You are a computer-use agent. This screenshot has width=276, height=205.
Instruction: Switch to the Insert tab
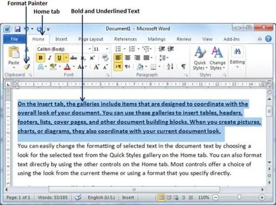[x=61, y=39]
